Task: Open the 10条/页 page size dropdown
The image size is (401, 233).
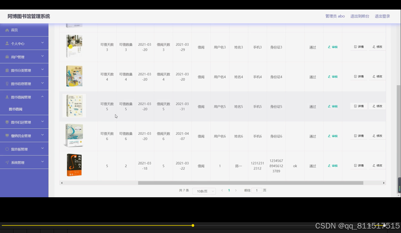Action: pyautogui.click(x=204, y=191)
